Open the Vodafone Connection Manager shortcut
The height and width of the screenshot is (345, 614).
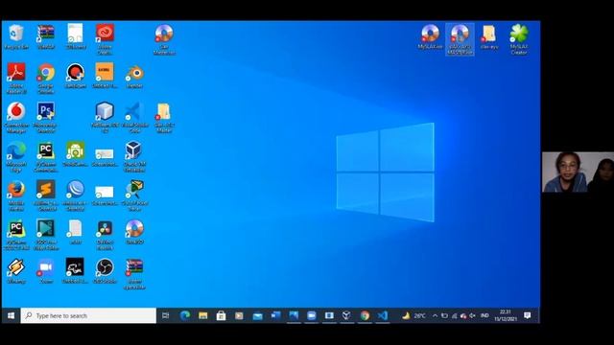tap(16, 117)
